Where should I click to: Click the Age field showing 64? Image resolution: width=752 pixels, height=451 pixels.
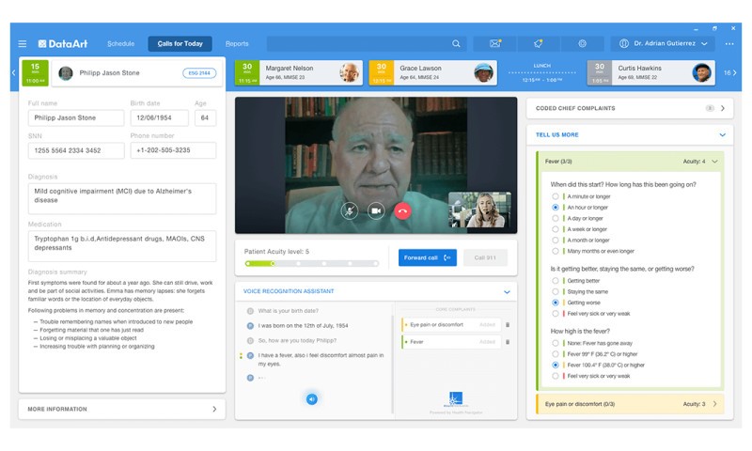[205, 117]
